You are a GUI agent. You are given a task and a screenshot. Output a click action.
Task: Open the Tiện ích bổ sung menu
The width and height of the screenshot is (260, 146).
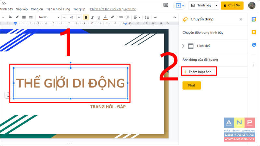pyautogui.click(x=58, y=9)
